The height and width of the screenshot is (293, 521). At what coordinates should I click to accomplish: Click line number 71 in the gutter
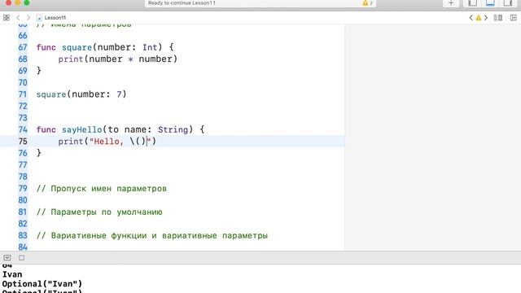pos(23,94)
